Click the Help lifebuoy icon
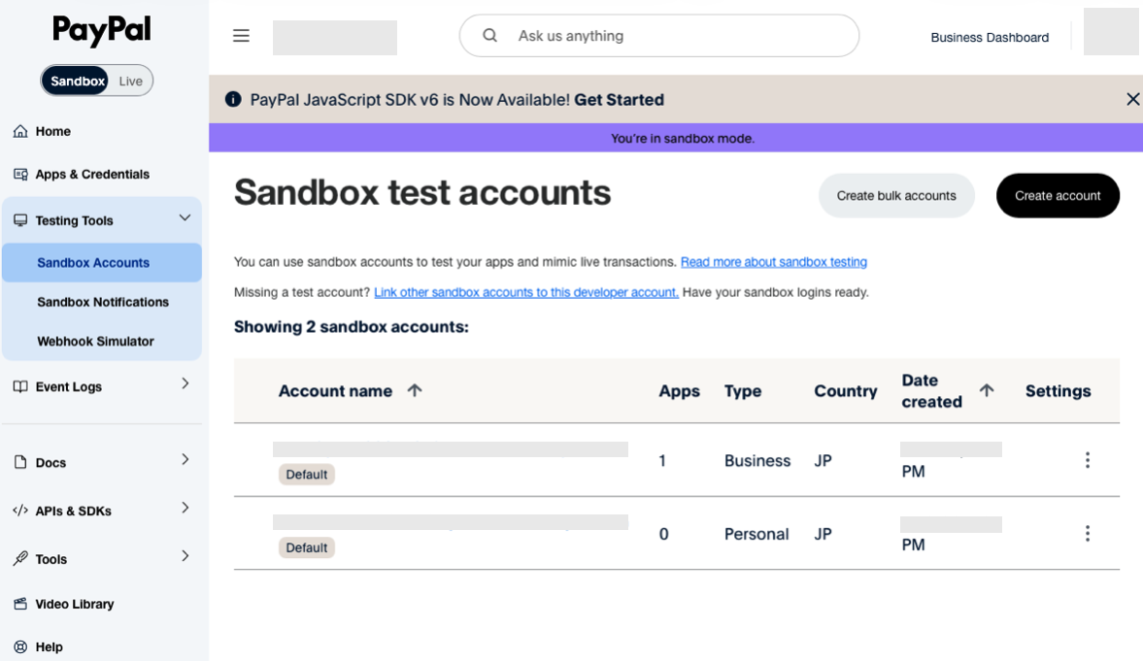 click(20, 646)
